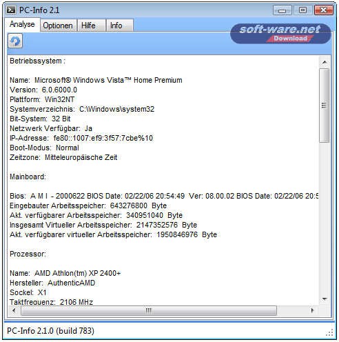Click the 'Version: 6.0.6000.0' line
The height and width of the screenshot is (342, 339).
click(43, 90)
